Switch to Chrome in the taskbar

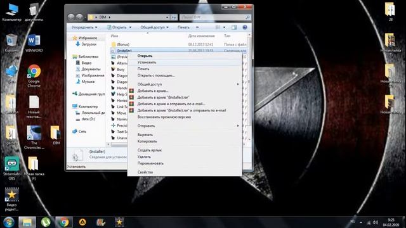tap(64, 222)
